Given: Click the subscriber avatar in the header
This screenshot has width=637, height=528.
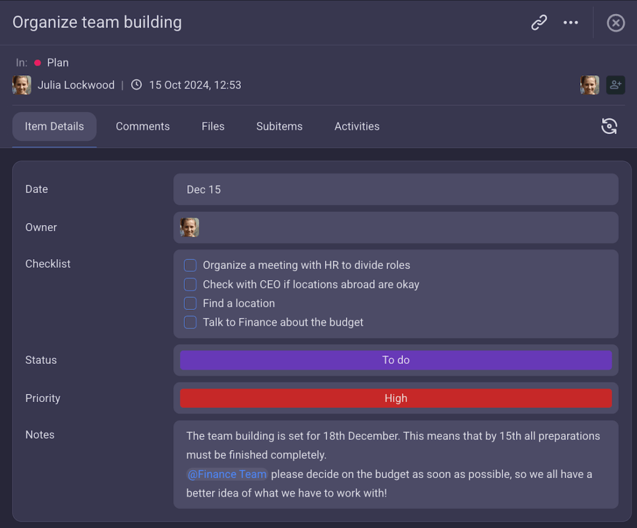Looking at the screenshot, I should pyautogui.click(x=589, y=85).
